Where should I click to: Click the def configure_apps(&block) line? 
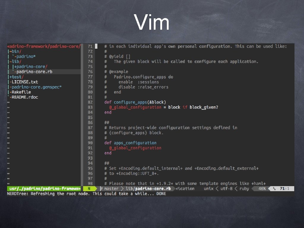click(135, 102)
